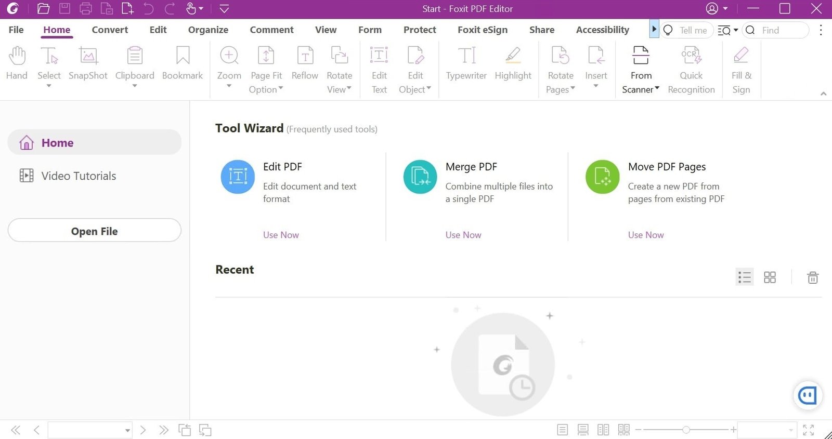
Task: Go to the last page arrow
Action: click(164, 430)
